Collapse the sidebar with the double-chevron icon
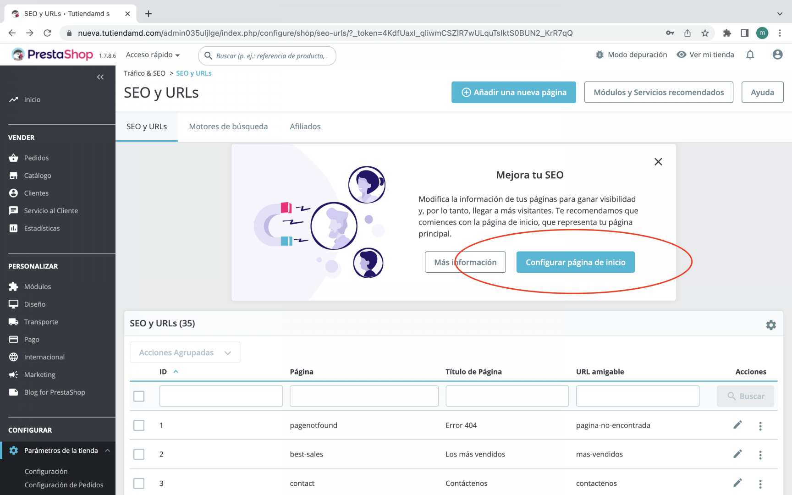Image resolution: width=792 pixels, height=495 pixels. (x=100, y=77)
